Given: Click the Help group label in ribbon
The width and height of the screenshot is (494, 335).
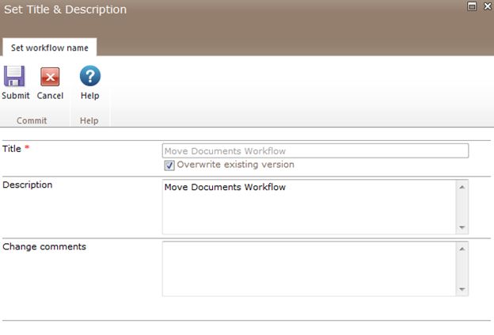Looking at the screenshot, I should coord(89,120).
